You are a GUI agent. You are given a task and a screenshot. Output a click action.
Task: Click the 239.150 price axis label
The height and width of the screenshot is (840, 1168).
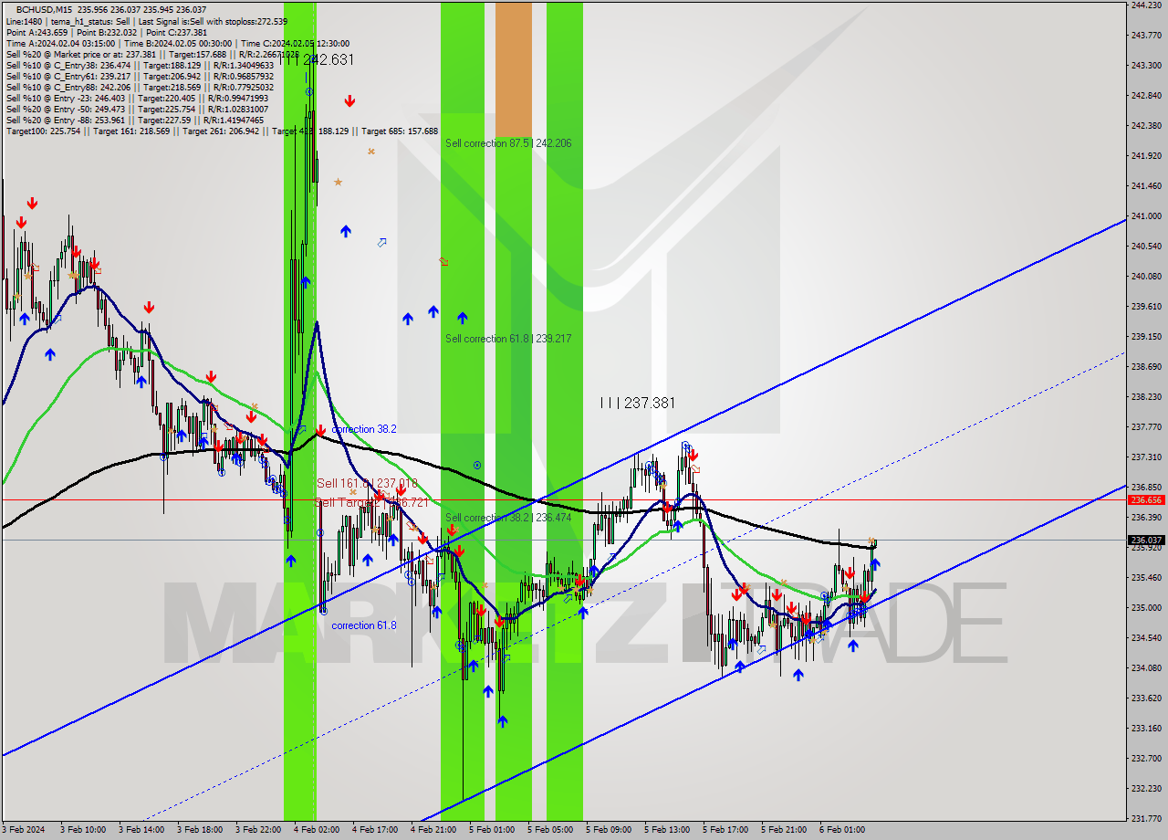[1145, 337]
